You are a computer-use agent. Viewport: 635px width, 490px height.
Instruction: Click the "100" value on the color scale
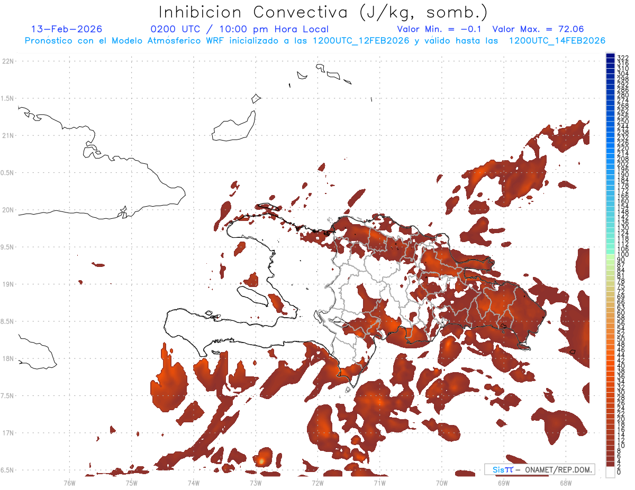coord(623,255)
